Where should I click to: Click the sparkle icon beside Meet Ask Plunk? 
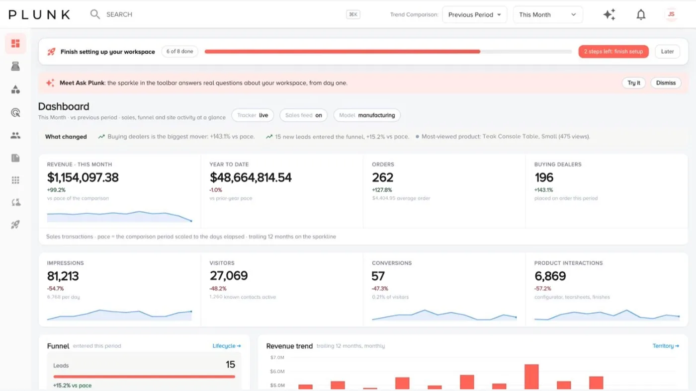[50, 83]
